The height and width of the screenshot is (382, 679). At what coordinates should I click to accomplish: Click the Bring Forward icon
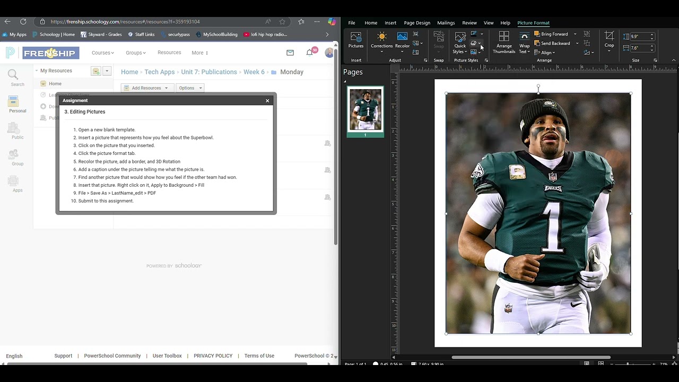(537, 34)
